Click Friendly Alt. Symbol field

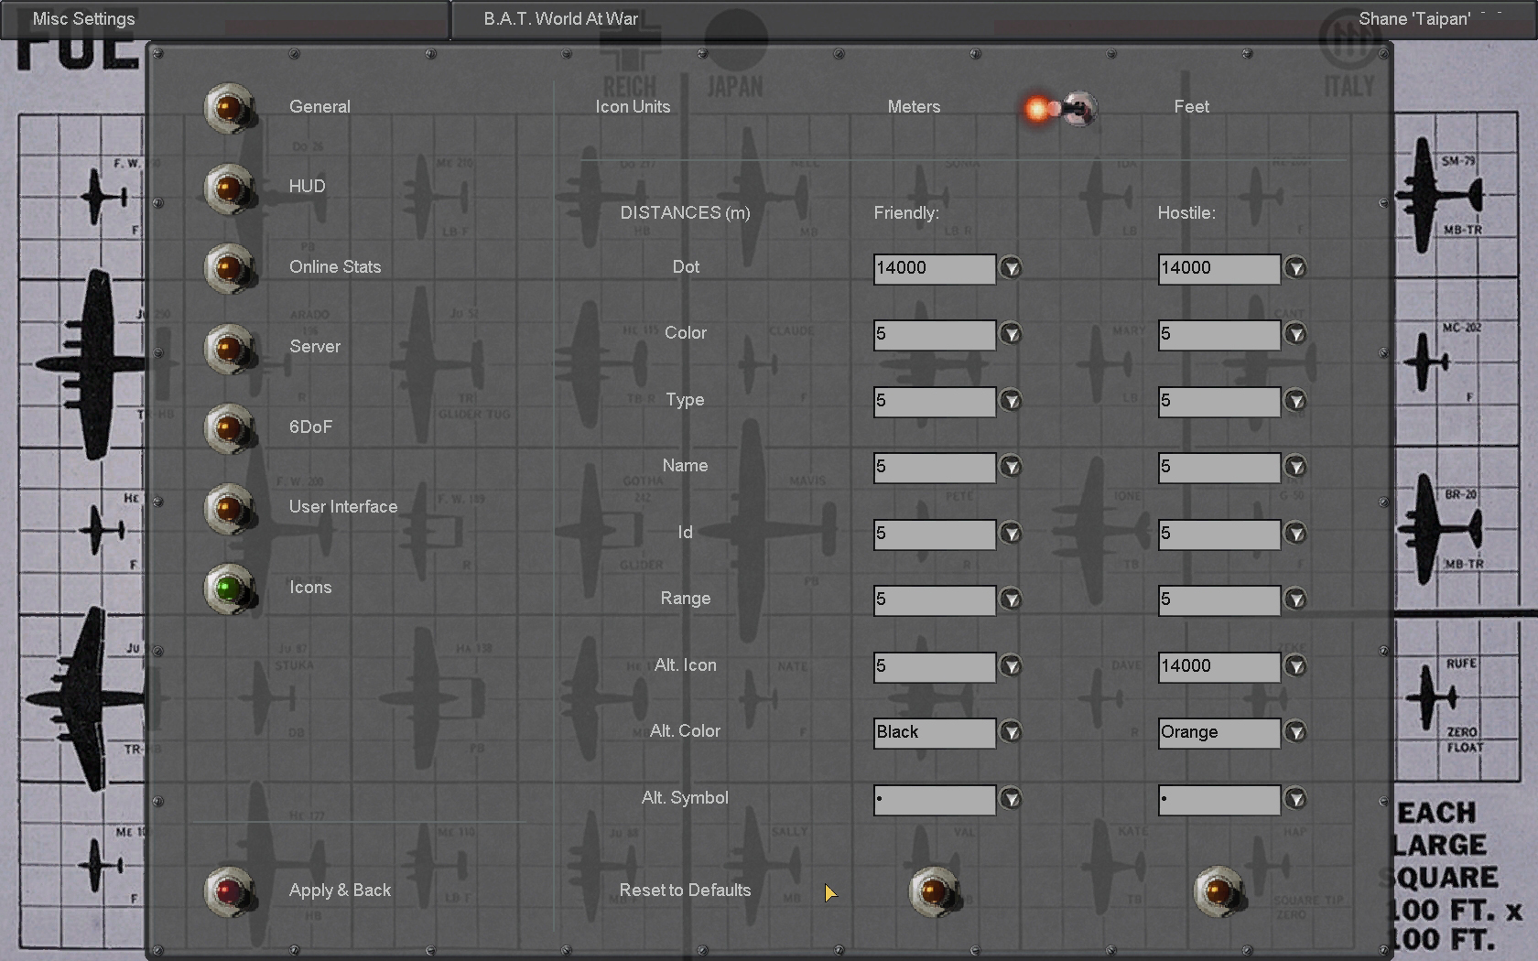[x=935, y=800]
